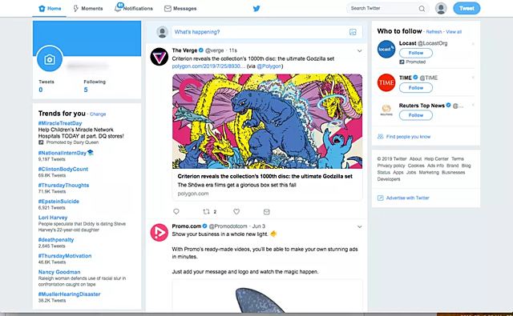Click the add image icon in the compose box
Viewport: 513px width, 316px height.
353,32
